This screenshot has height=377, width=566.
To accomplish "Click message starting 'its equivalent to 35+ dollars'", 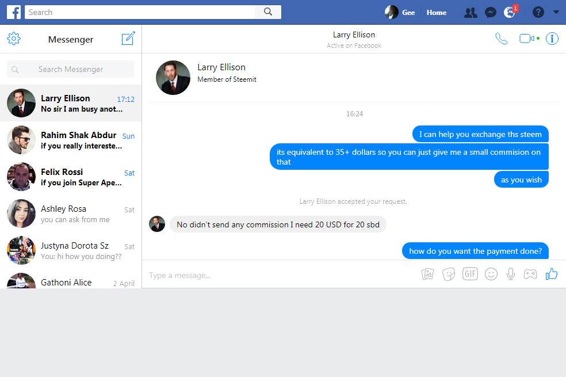I will click(409, 157).
